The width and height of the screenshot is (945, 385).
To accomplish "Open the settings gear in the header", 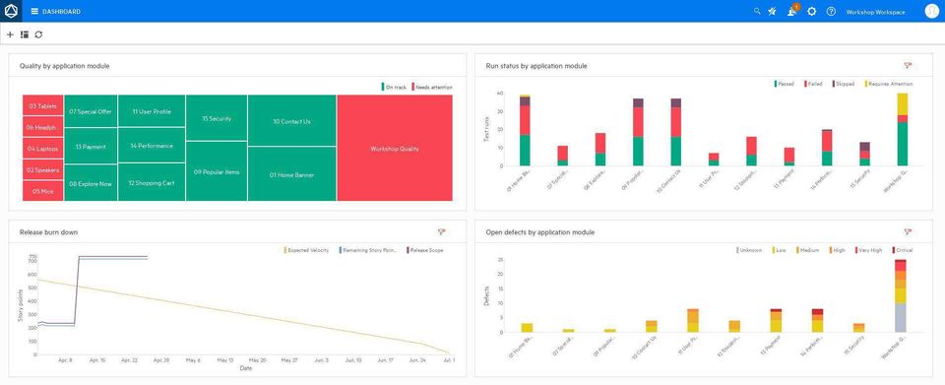I will click(x=812, y=11).
